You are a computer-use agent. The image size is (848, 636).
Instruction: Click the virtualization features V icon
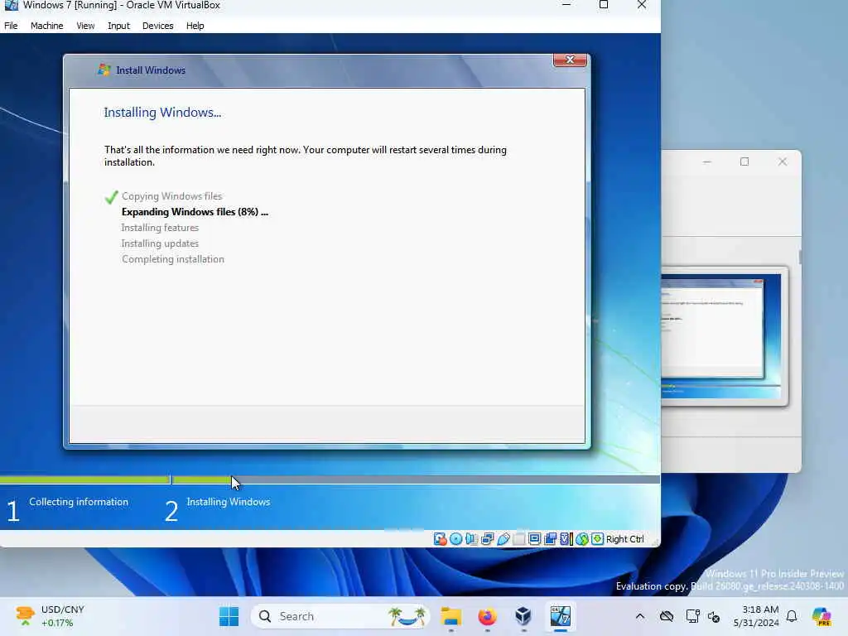click(x=566, y=538)
